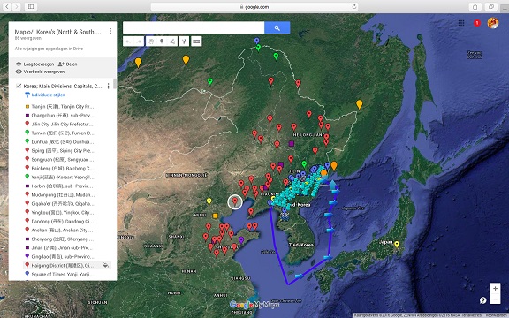Click the sidebar layer list scrollbar
Screen dimensions: 509x318
pyautogui.click(x=115, y=84)
